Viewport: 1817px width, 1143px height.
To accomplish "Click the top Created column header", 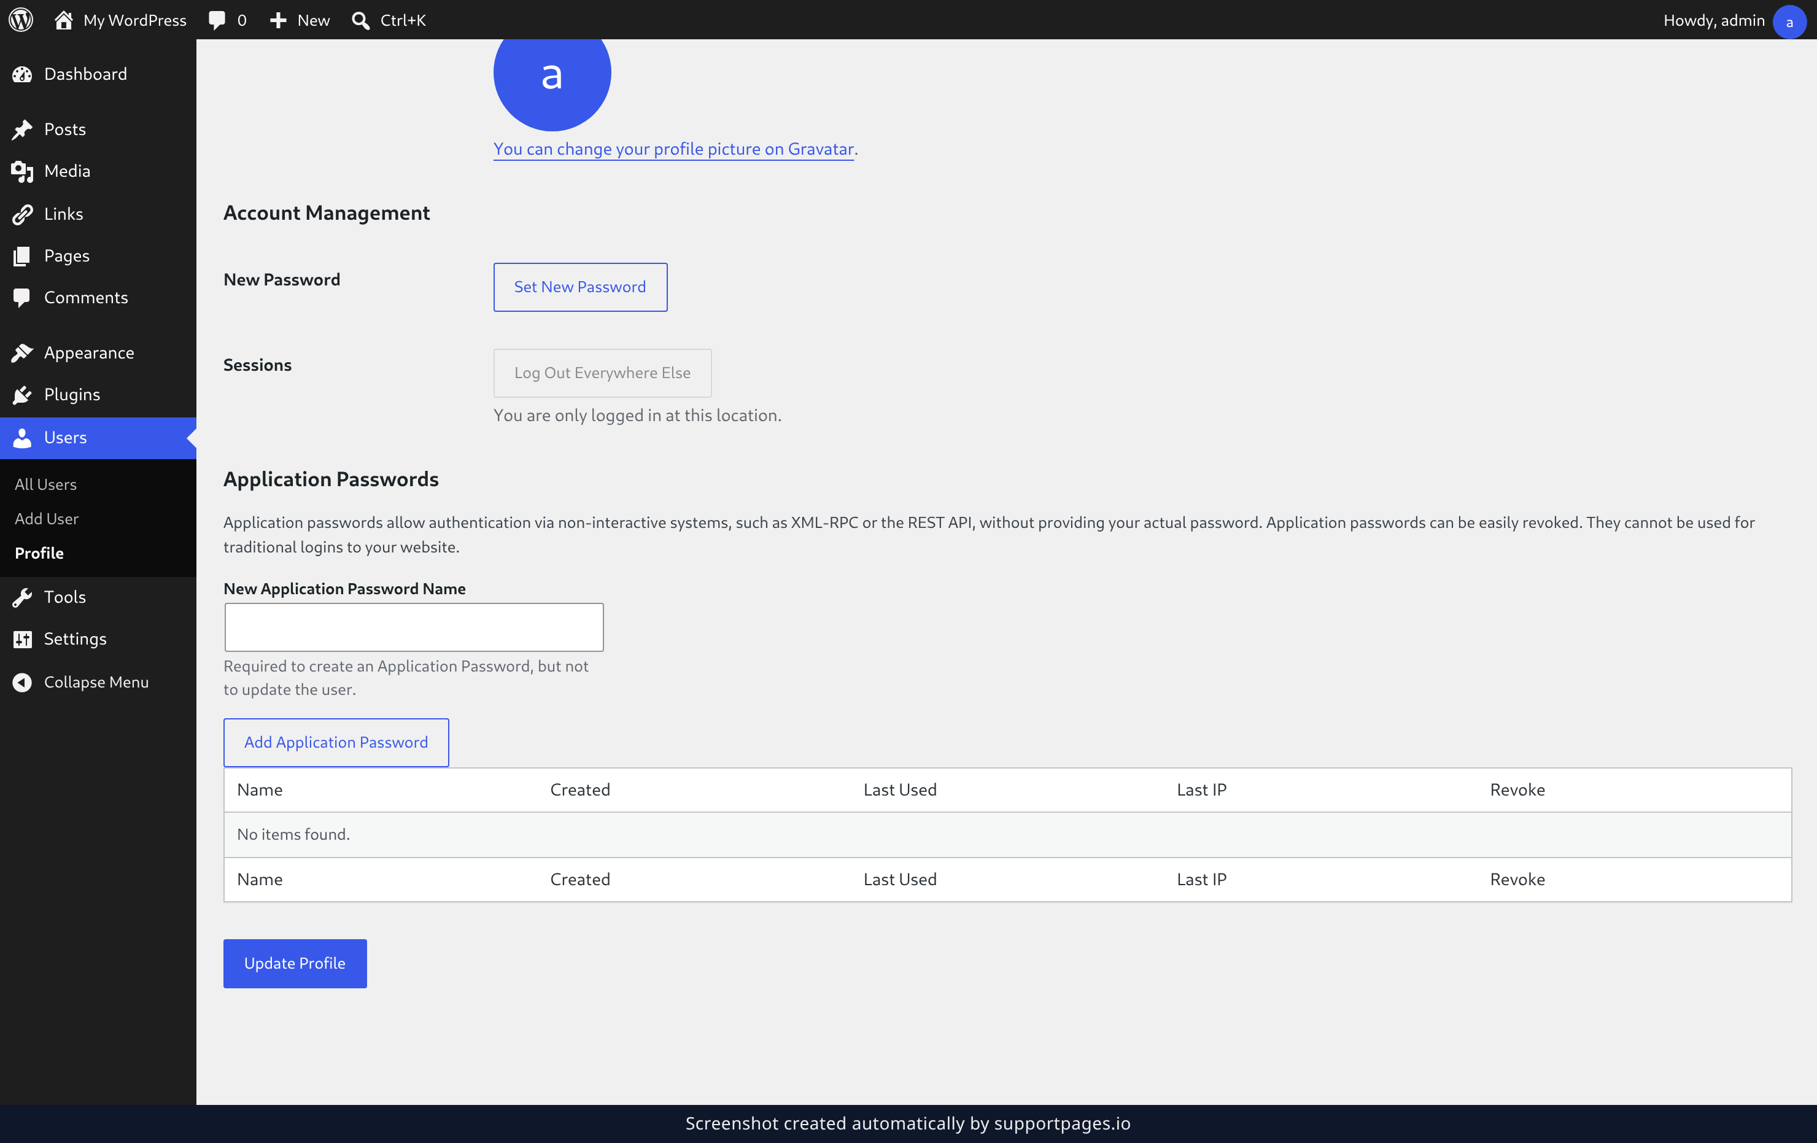I will pos(579,790).
